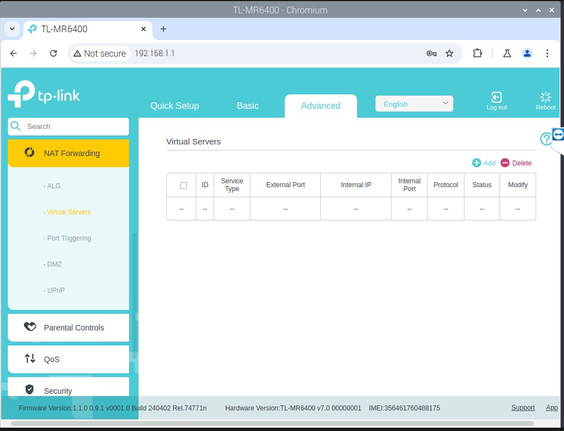
Task: Switch to the Quick Setup tab
Action: (175, 106)
